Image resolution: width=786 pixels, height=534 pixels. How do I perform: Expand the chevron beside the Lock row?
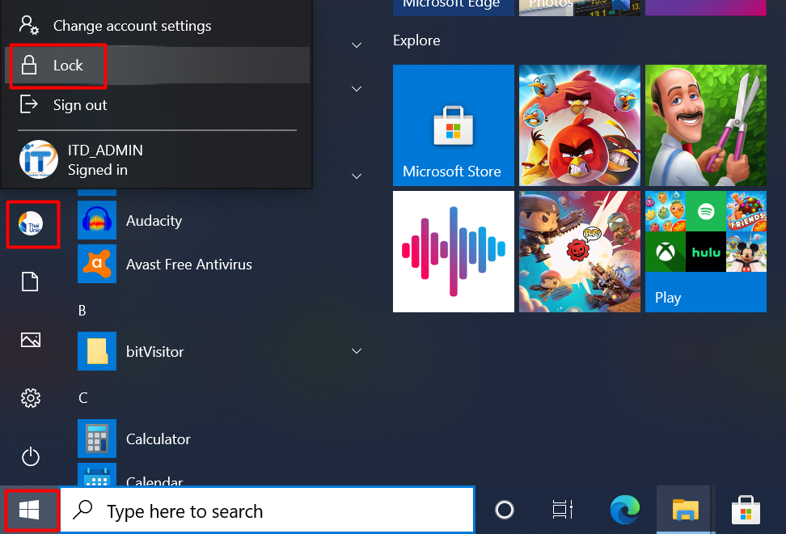pyautogui.click(x=357, y=45)
